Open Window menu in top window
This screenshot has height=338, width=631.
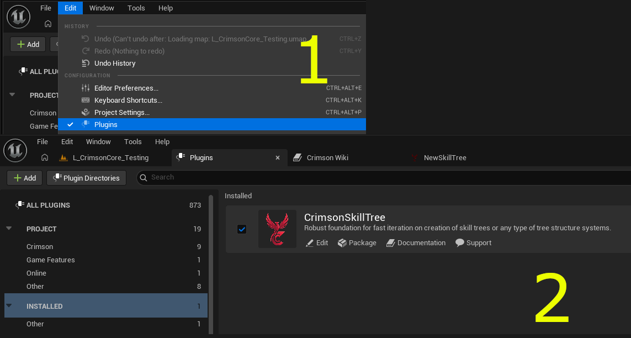pos(102,8)
